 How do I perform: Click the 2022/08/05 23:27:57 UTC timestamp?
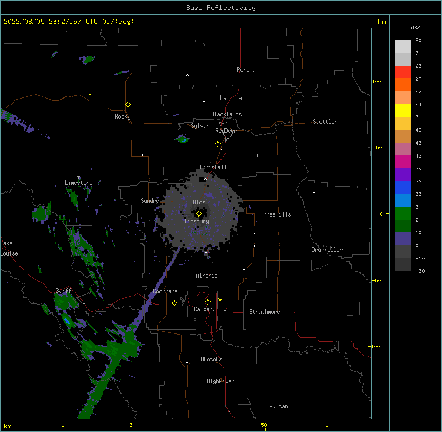click(51, 22)
